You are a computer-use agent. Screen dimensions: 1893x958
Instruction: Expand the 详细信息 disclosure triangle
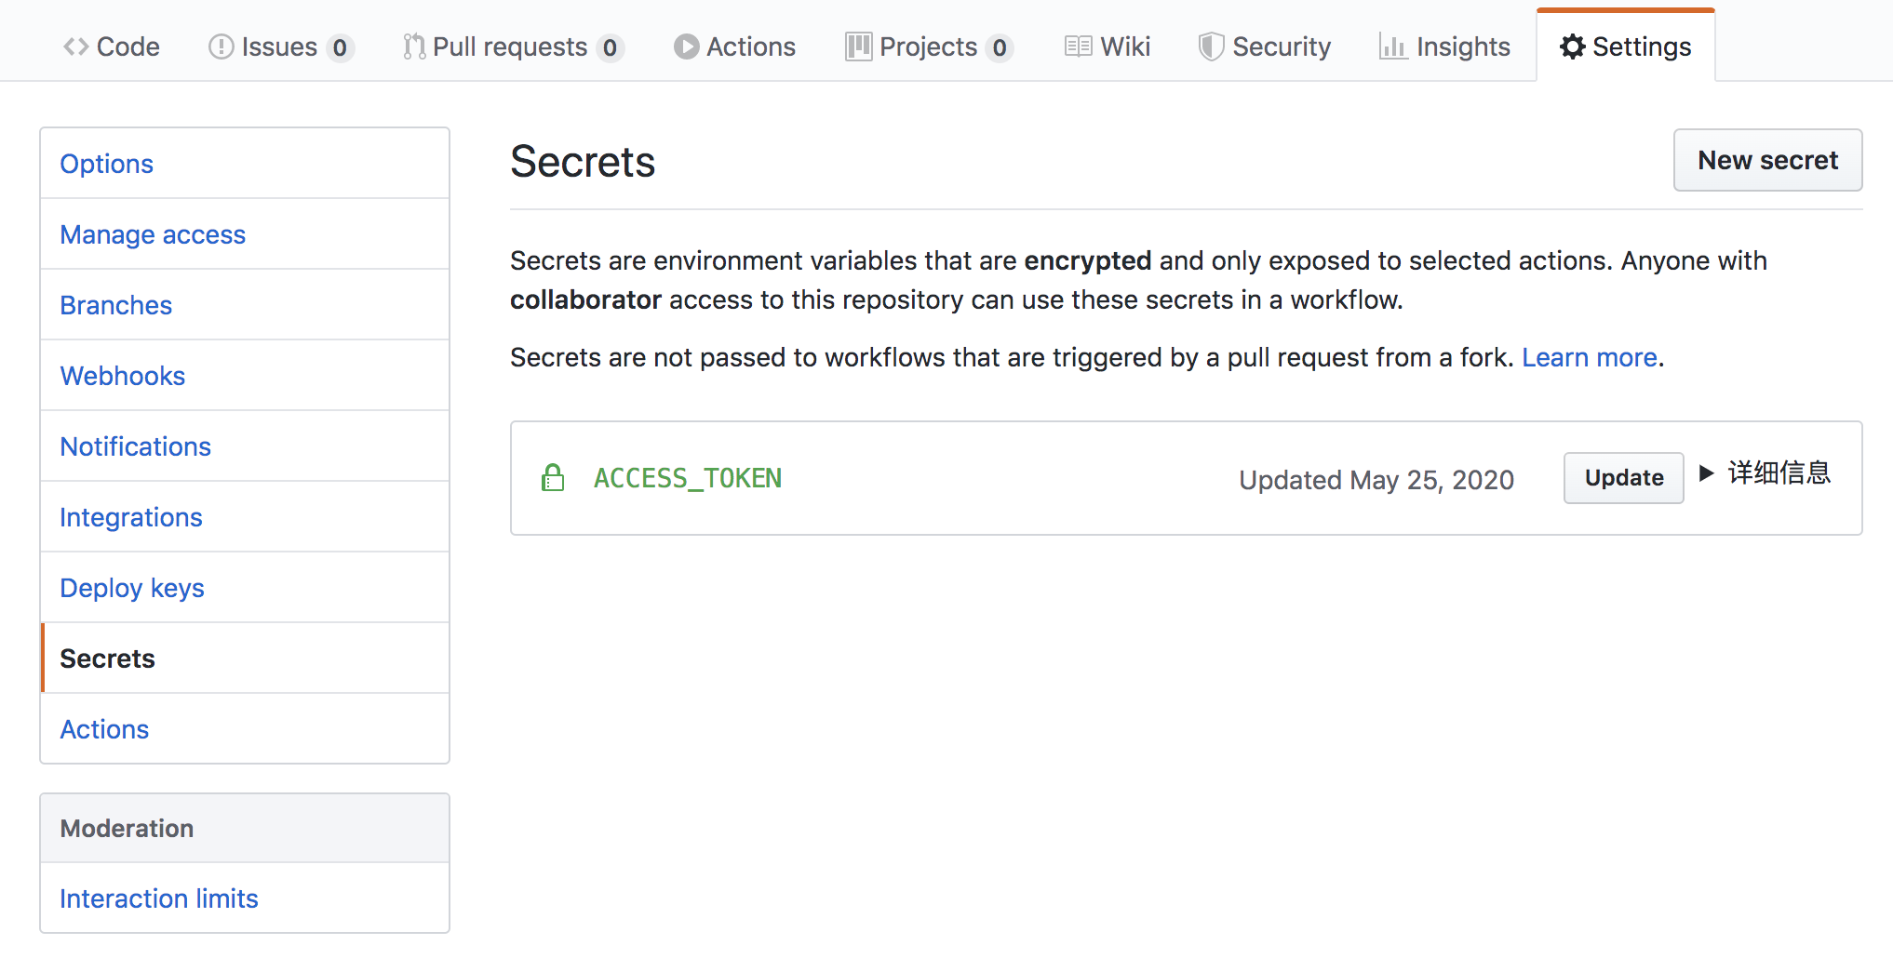1706,472
